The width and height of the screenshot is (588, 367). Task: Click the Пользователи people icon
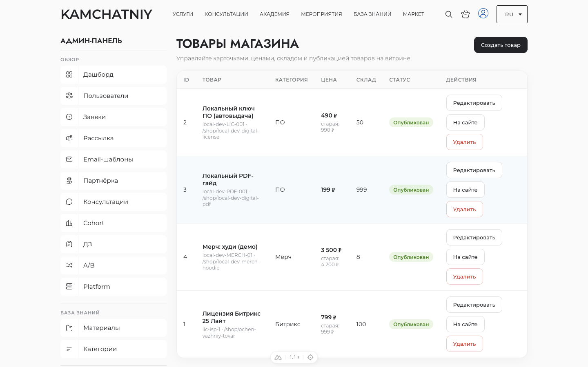[x=69, y=96]
